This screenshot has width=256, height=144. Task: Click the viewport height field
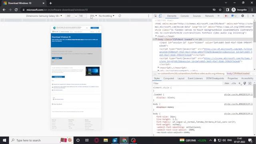82,16
